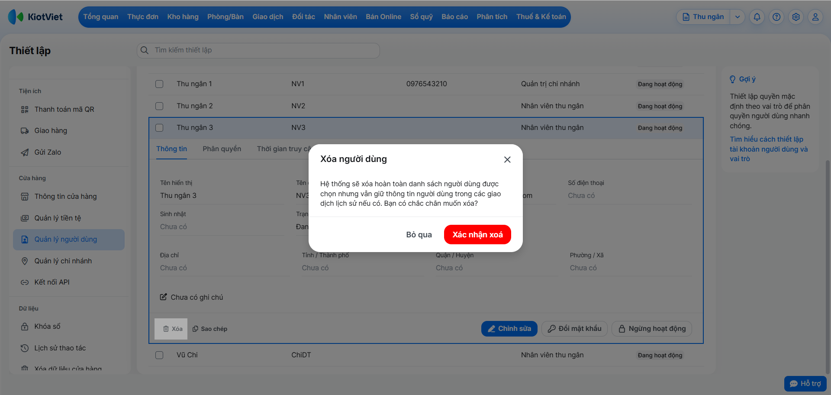Open Giao hàng delivery settings

click(51, 131)
